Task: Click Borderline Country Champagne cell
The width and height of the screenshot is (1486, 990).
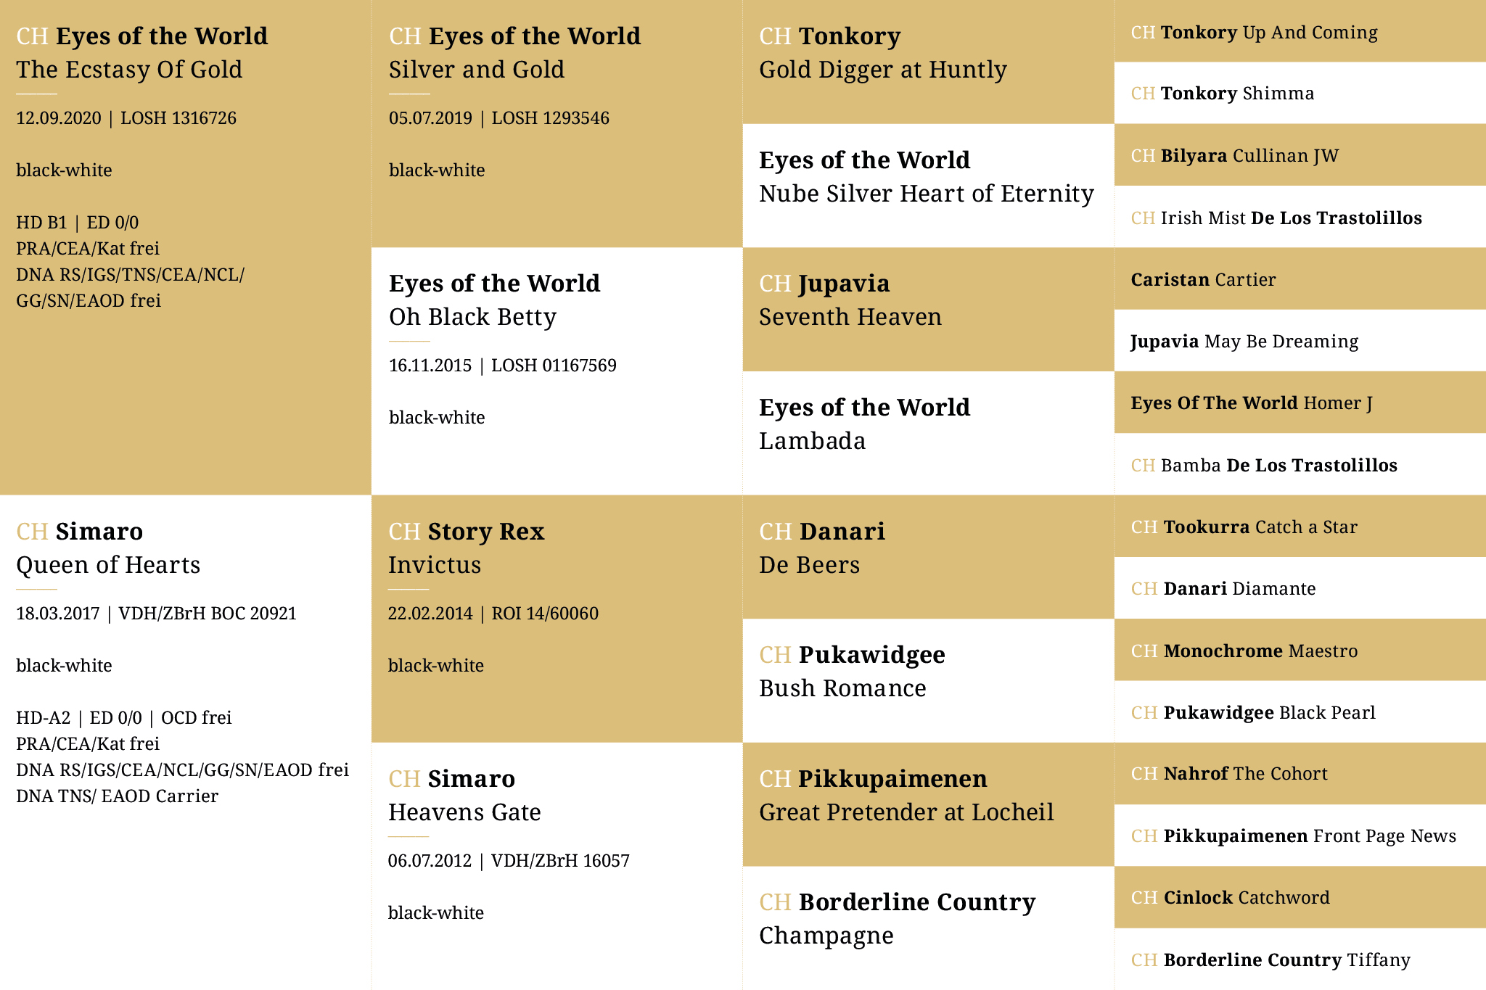Action: point(897,918)
